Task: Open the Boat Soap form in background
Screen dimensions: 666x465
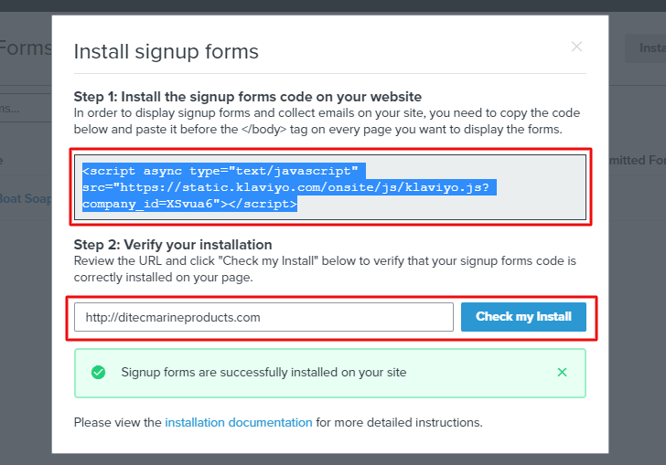Action: click(26, 197)
